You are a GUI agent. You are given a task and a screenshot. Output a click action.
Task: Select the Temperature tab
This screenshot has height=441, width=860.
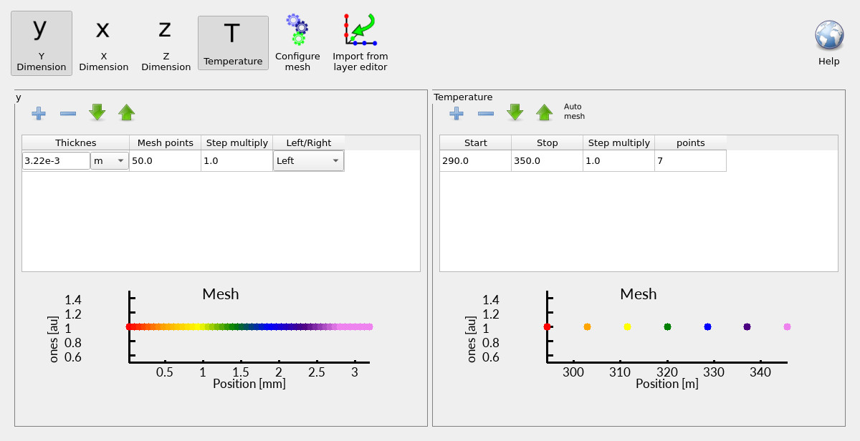tap(233, 43)
